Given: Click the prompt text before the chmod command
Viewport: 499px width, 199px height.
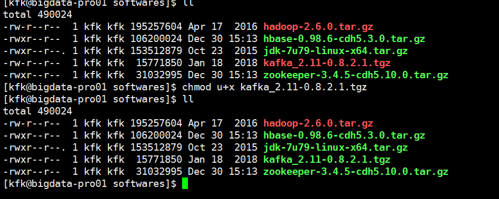Looking at the screenshot, I should click(x=89, y=87).
